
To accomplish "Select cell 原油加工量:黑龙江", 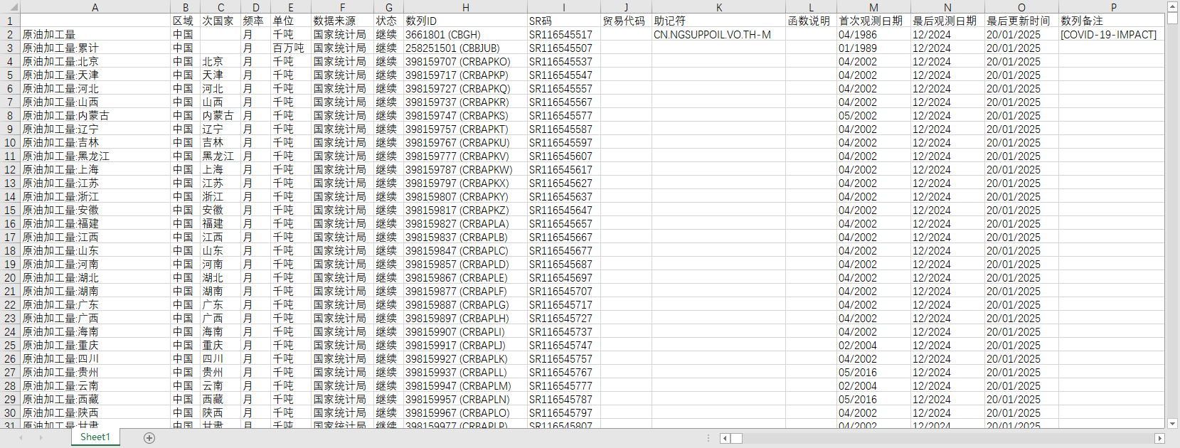I will (95, 156).
